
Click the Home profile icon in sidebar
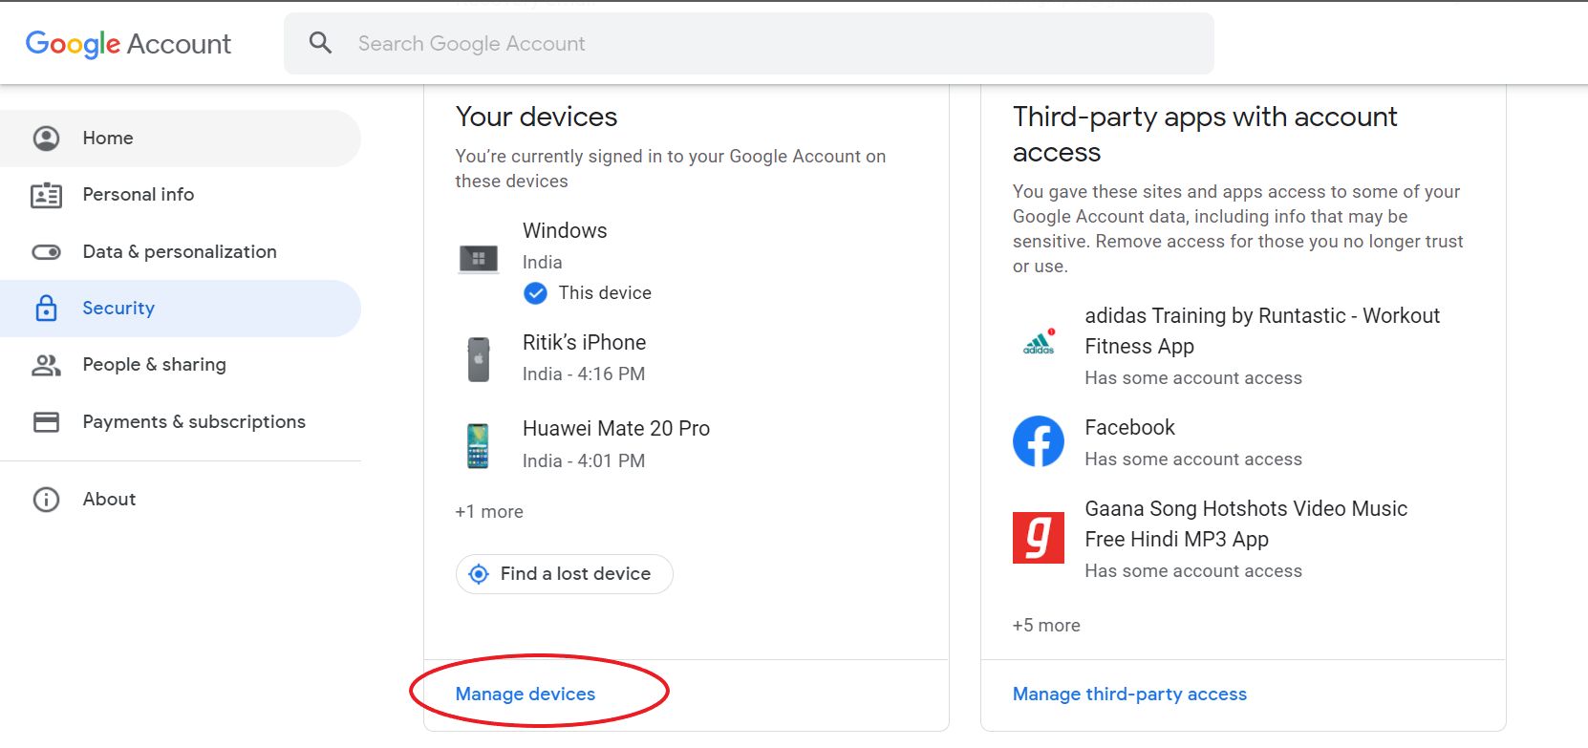[x=46, y=139]
